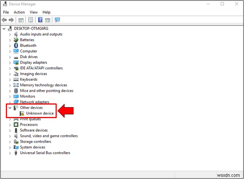Click the Storage controllers icon
Viewport: 244px width, 179px height.
tap(16, 142)
